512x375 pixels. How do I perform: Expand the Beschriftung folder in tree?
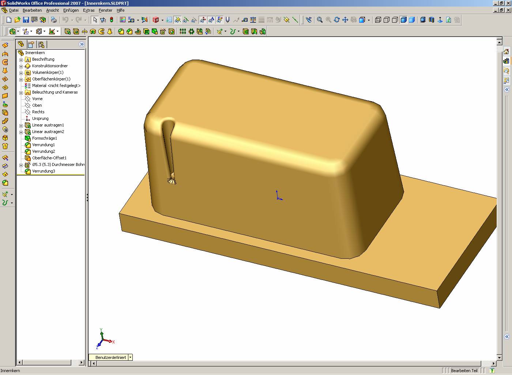(21, 60)
